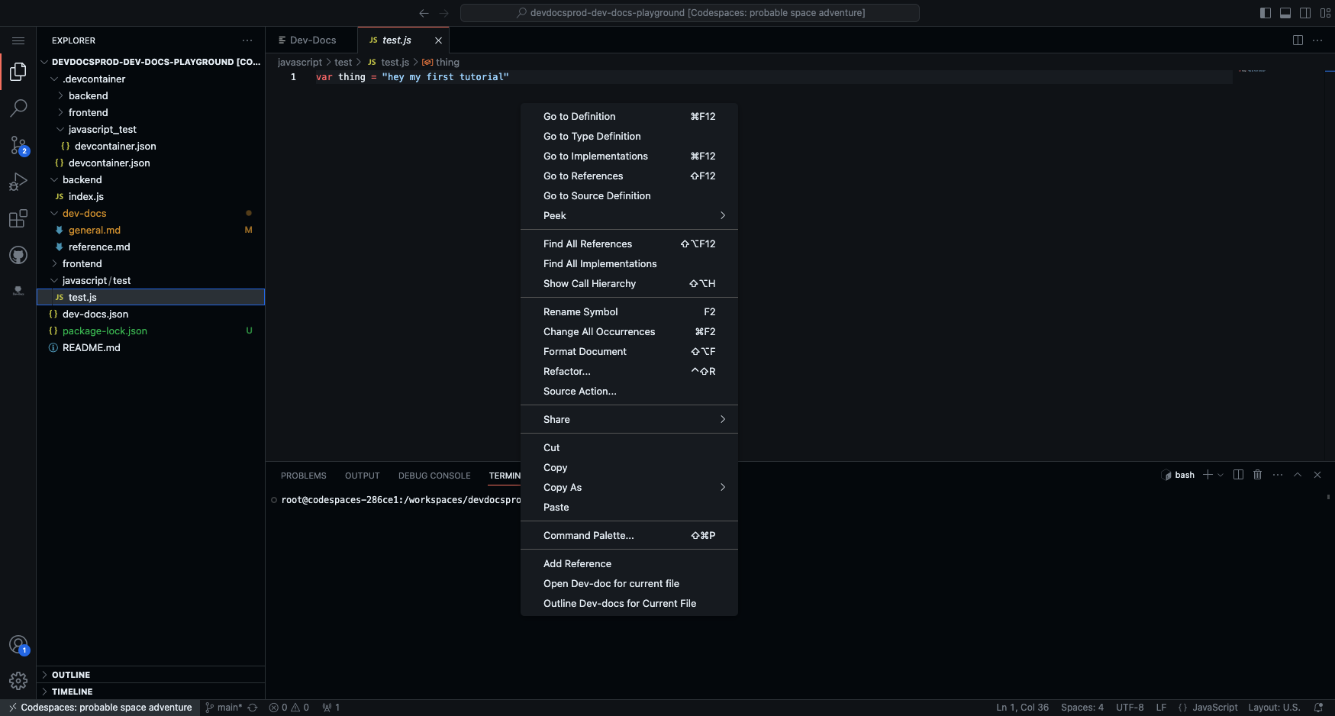
Task: Open Source Control view with badge
Action: tap(18, 145)
